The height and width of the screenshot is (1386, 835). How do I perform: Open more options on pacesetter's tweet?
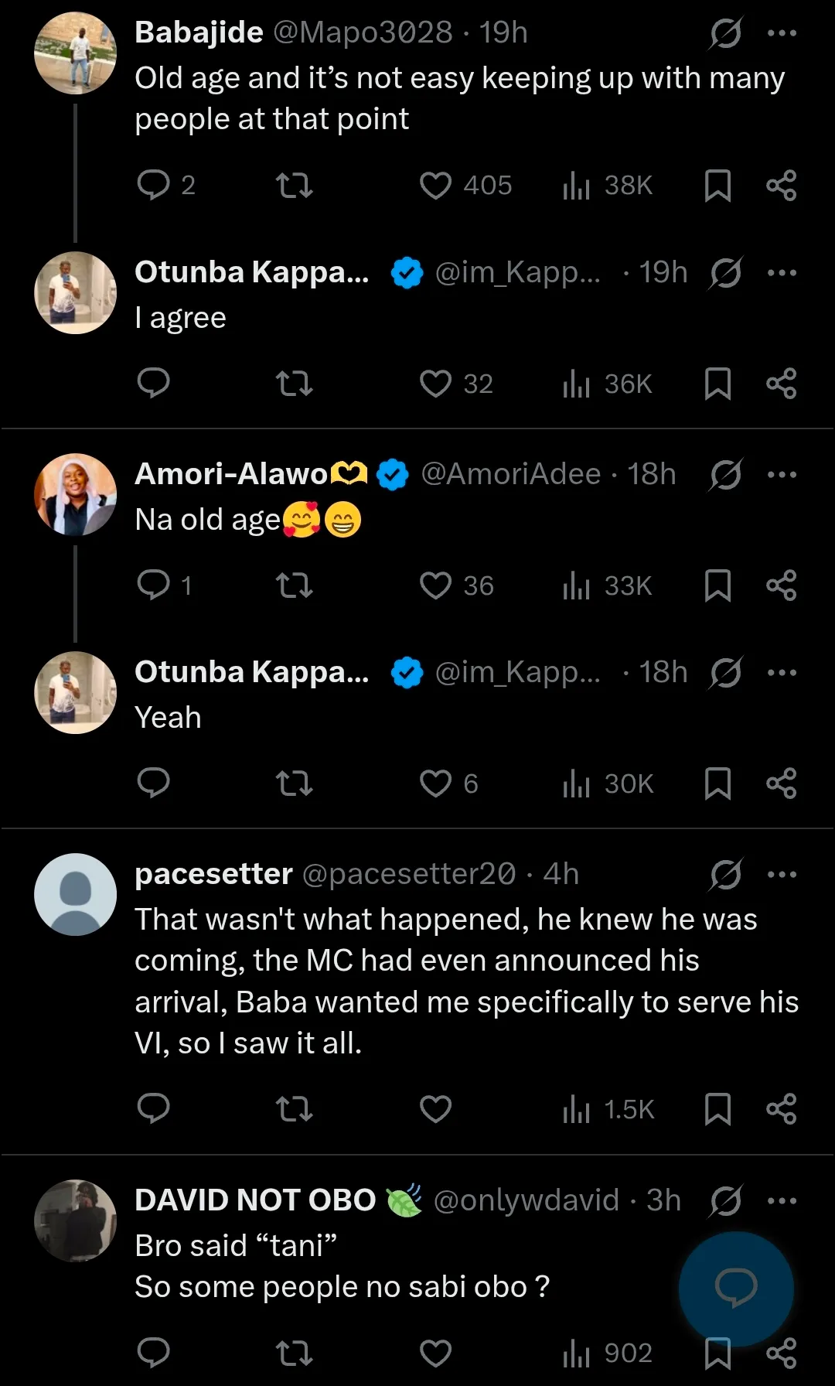click(782, 874)
